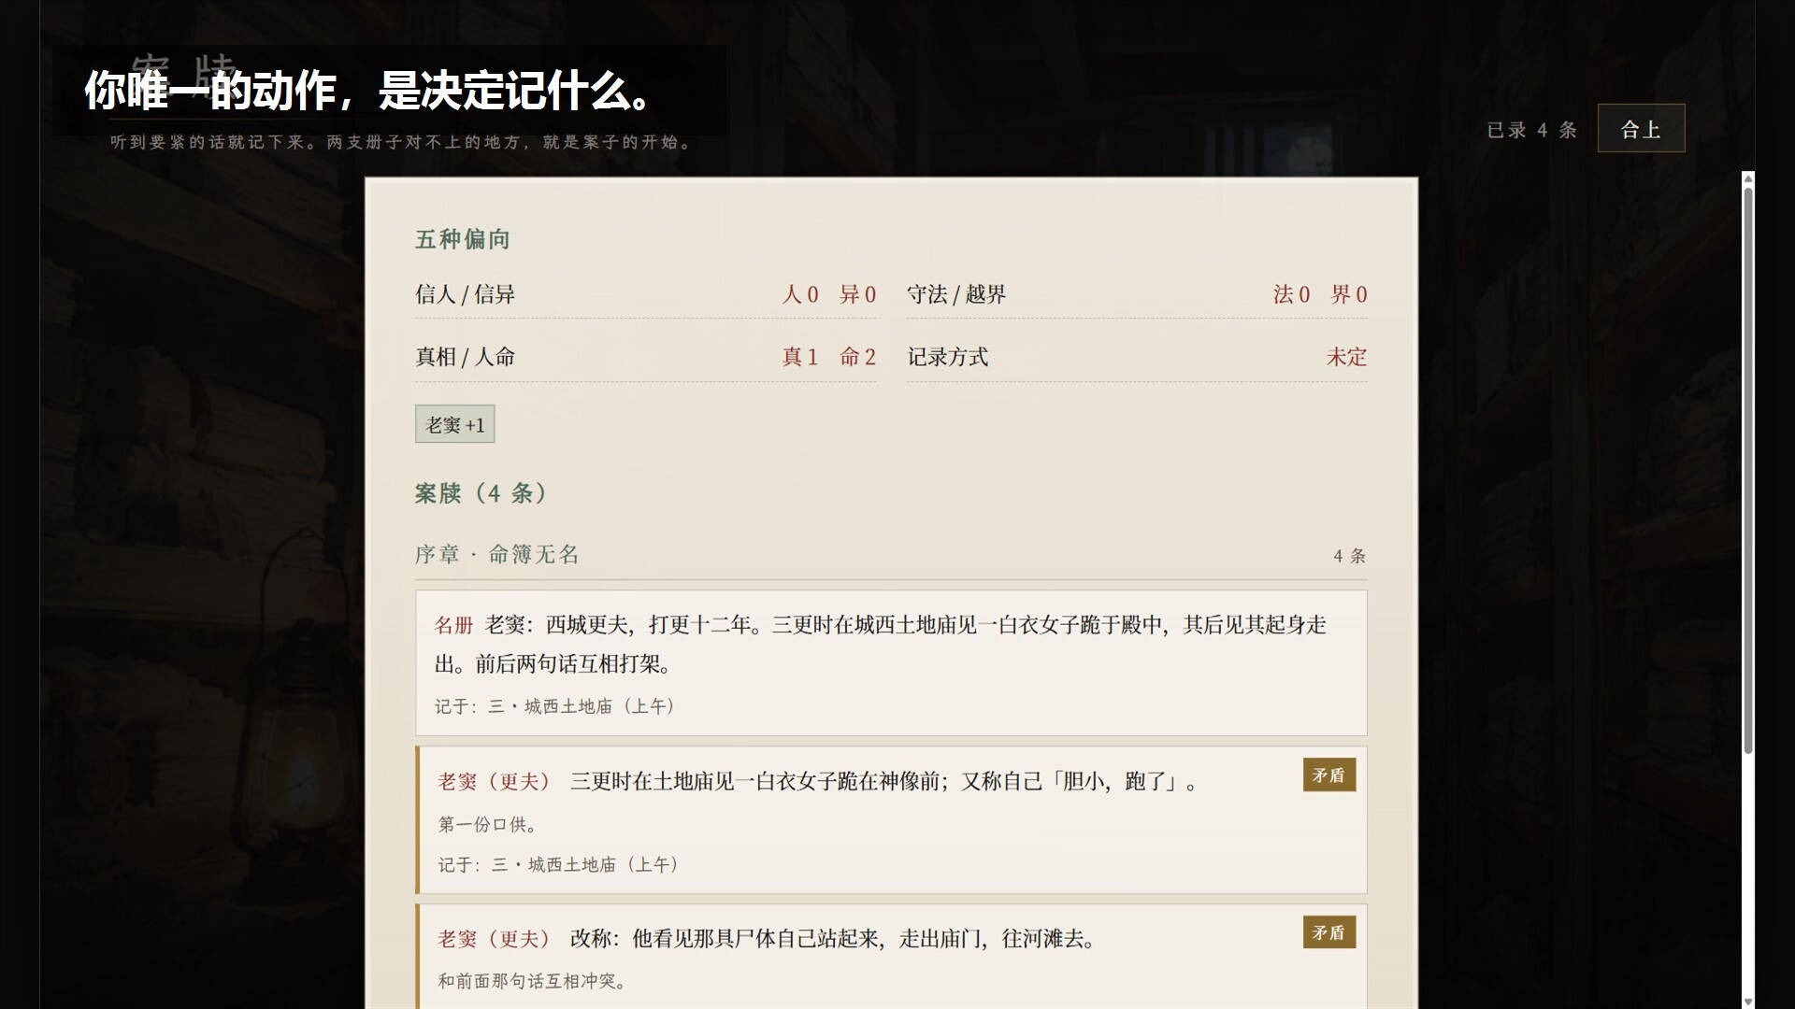Screen dimensions: 1795x1009
Task: Click the 4 条 count in chapter header
Action: (1350, 556)
